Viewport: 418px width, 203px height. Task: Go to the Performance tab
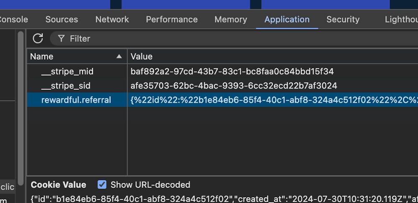click(x=171, y=19)
